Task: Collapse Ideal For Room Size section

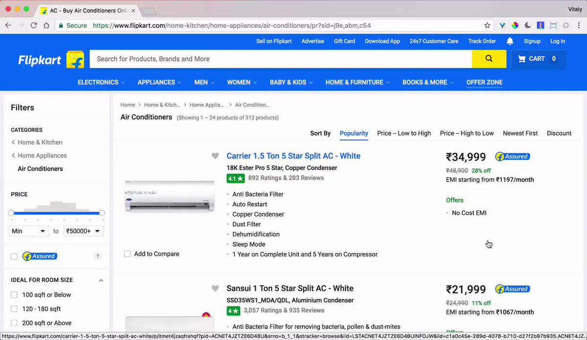Action: 101,280
